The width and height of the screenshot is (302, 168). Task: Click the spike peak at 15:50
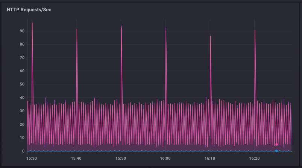(121, 26)
